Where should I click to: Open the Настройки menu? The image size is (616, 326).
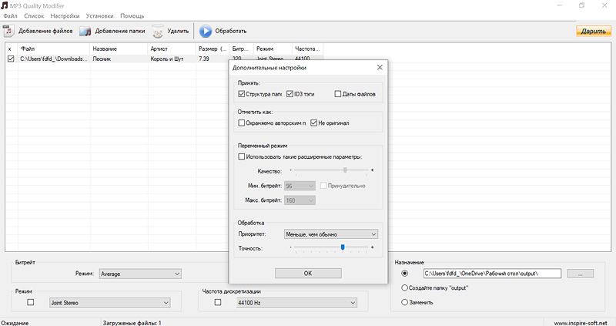(65, 15)
